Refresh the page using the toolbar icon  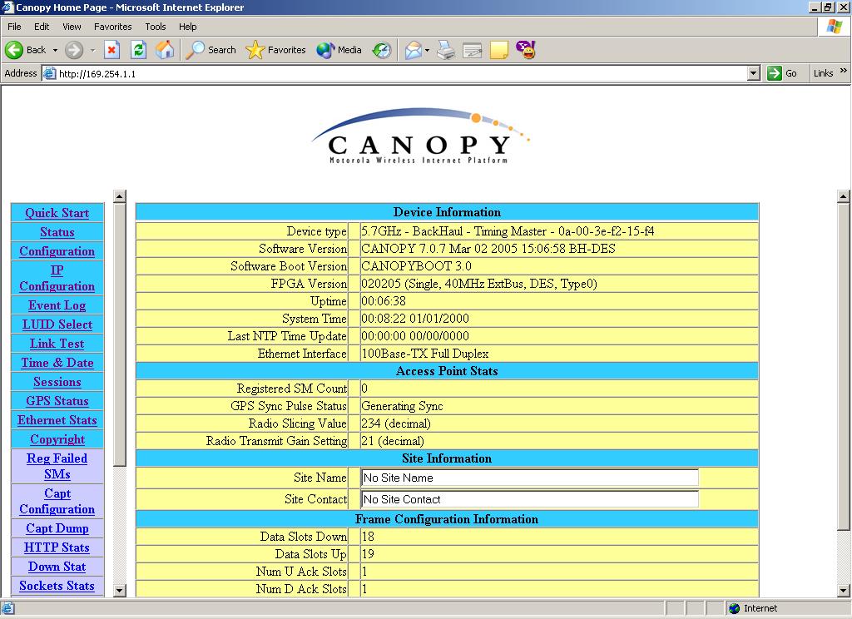point(139,50)
